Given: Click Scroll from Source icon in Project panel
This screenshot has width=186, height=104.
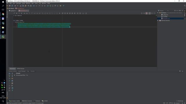Looking at the screenshot, I should [175, 11].
